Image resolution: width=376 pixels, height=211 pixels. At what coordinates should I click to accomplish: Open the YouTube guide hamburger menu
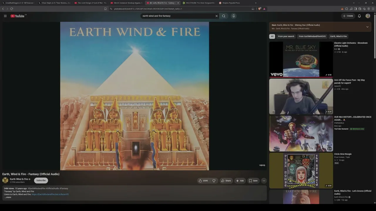(x=5, y=16)
